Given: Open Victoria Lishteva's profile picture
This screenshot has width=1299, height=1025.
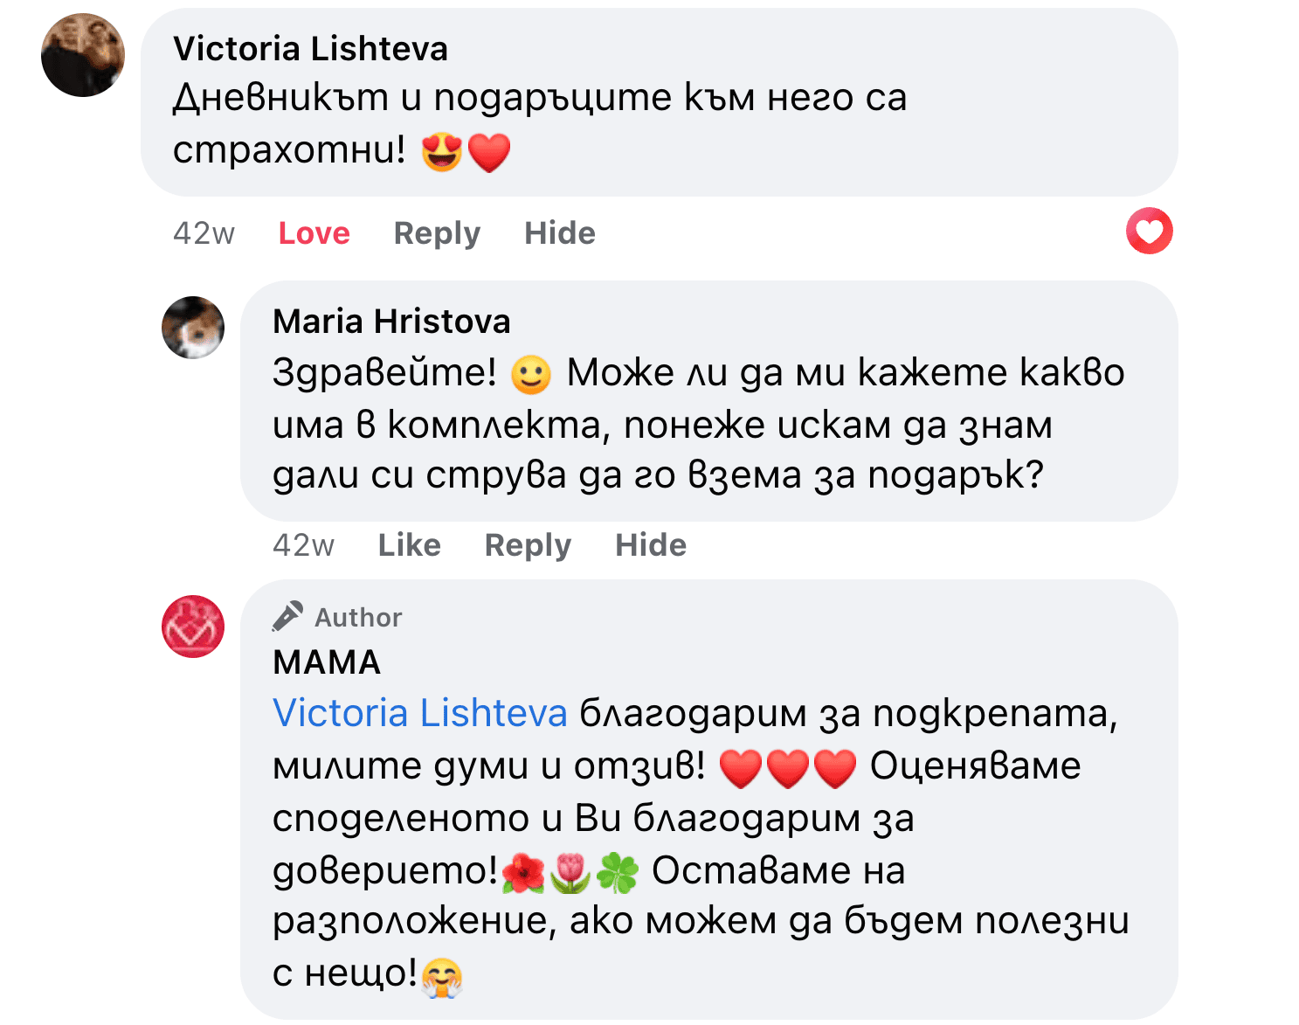Looking at the screenshot, I should (x=83, y=55).
